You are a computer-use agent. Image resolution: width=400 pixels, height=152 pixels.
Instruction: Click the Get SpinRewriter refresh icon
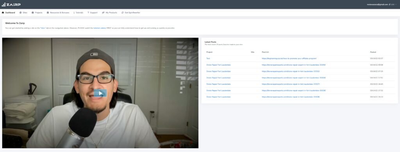122,13
